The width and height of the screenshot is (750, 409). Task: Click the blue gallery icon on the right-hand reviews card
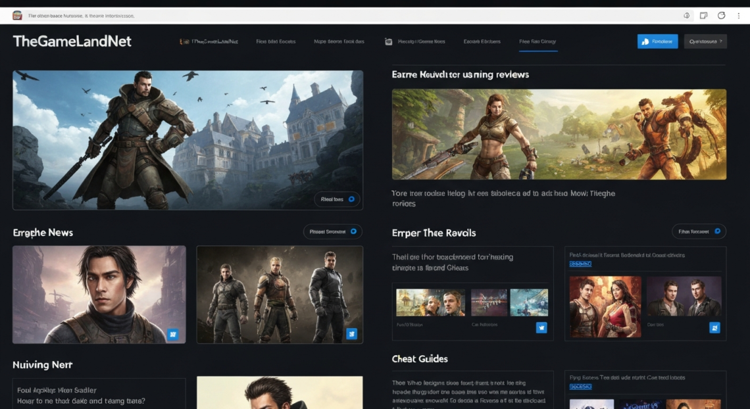(x=715, y=326)
